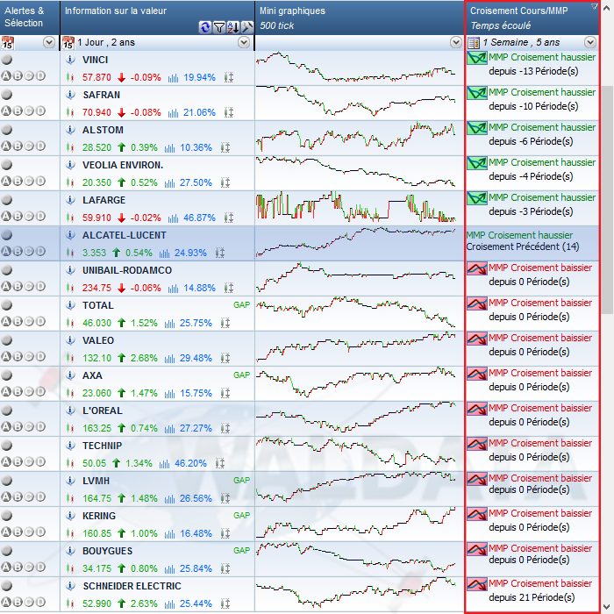Click the GAP label in LVMH row

[241, 481]
